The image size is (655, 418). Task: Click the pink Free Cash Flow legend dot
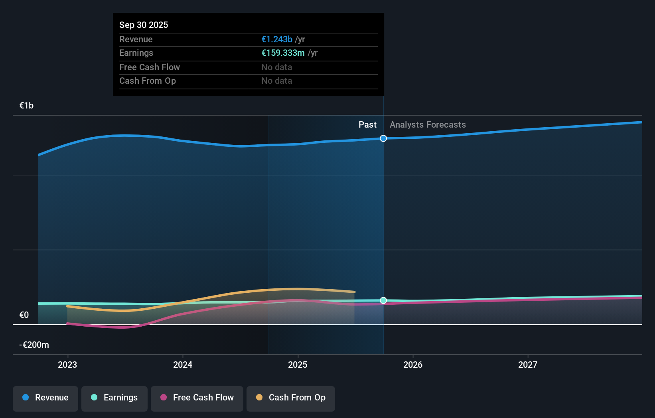(x=164, y=397)
